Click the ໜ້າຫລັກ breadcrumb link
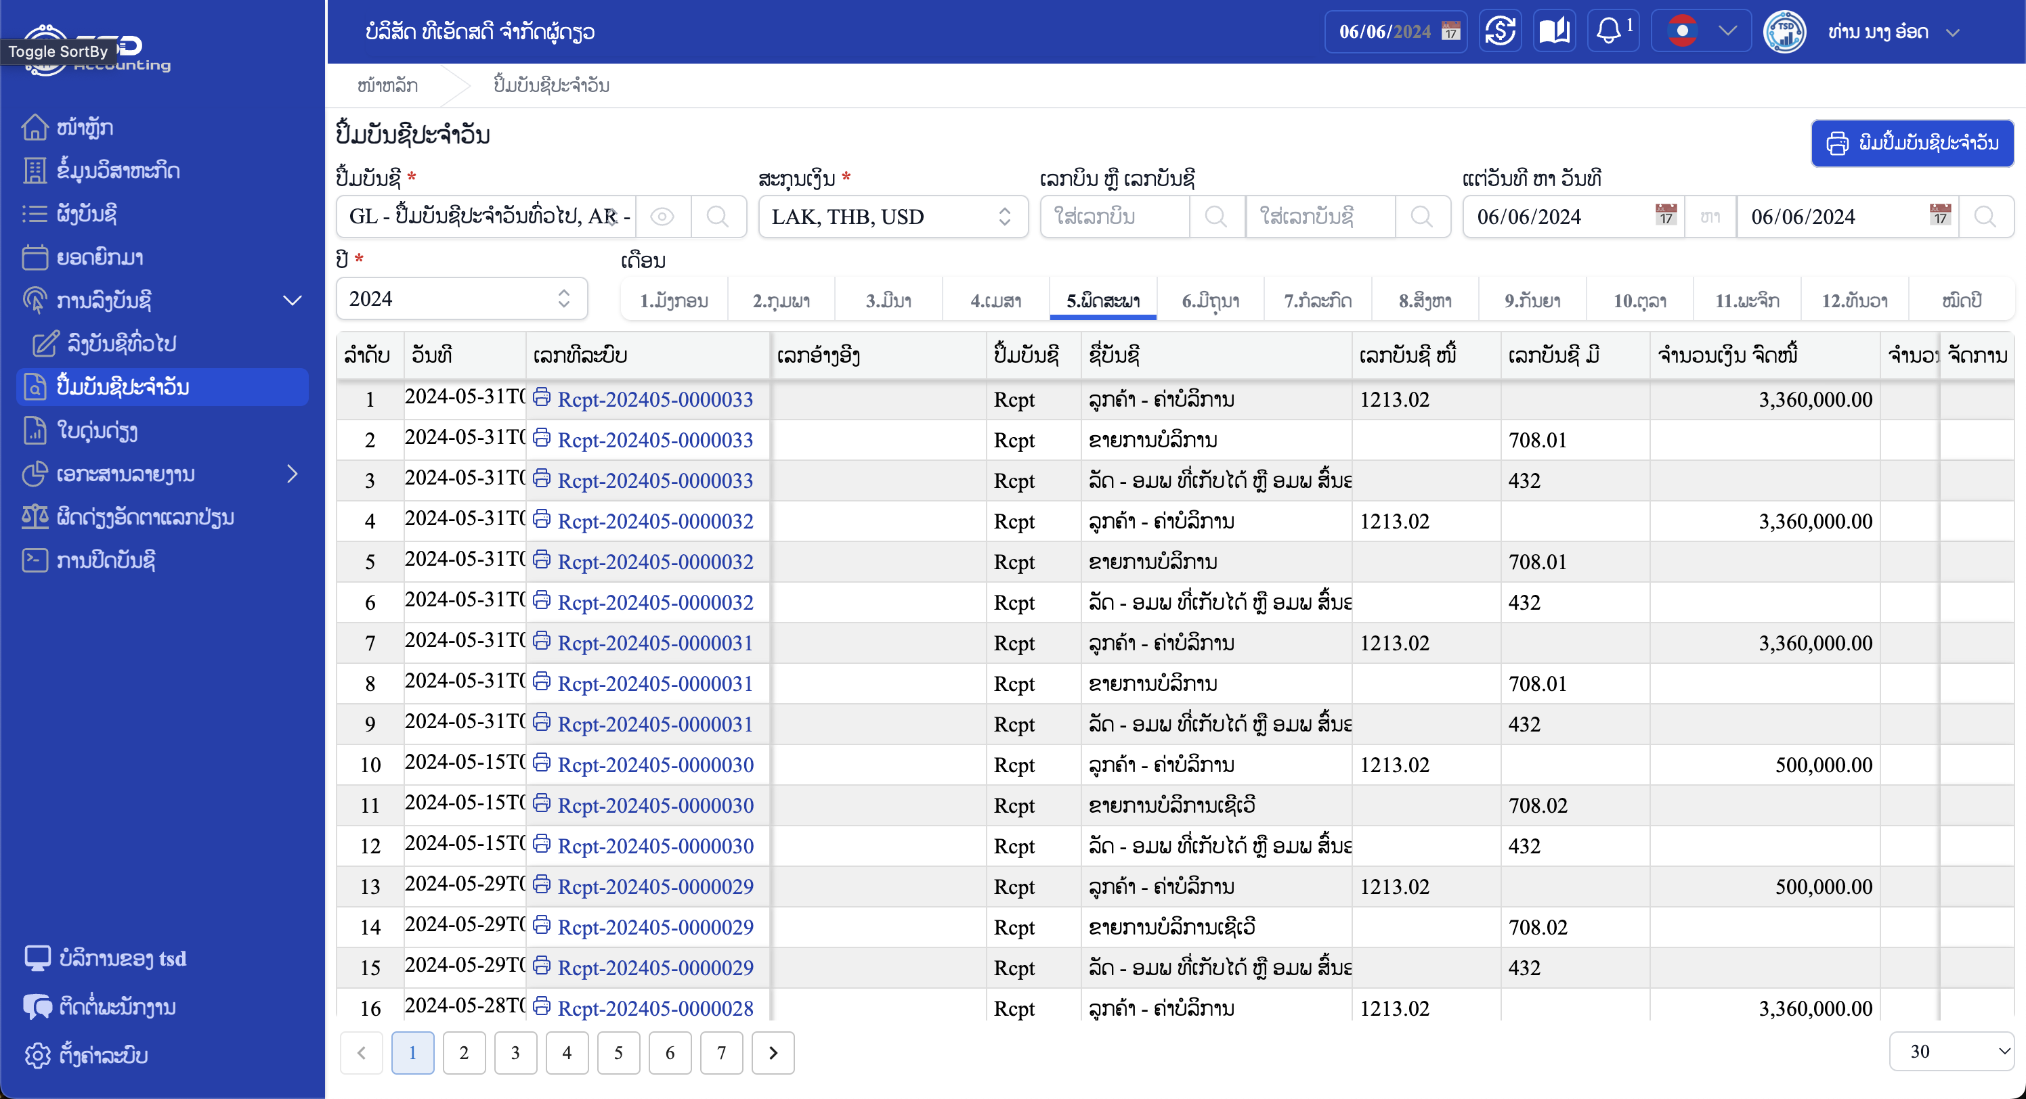Viewport: 2026px width, 1099px height. pos(387,85)
